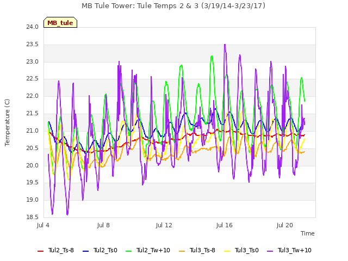Click the orange Tul3_Ts-8 legend swatch
Viewport: 348px width, 261px height.
pos(182,251)
